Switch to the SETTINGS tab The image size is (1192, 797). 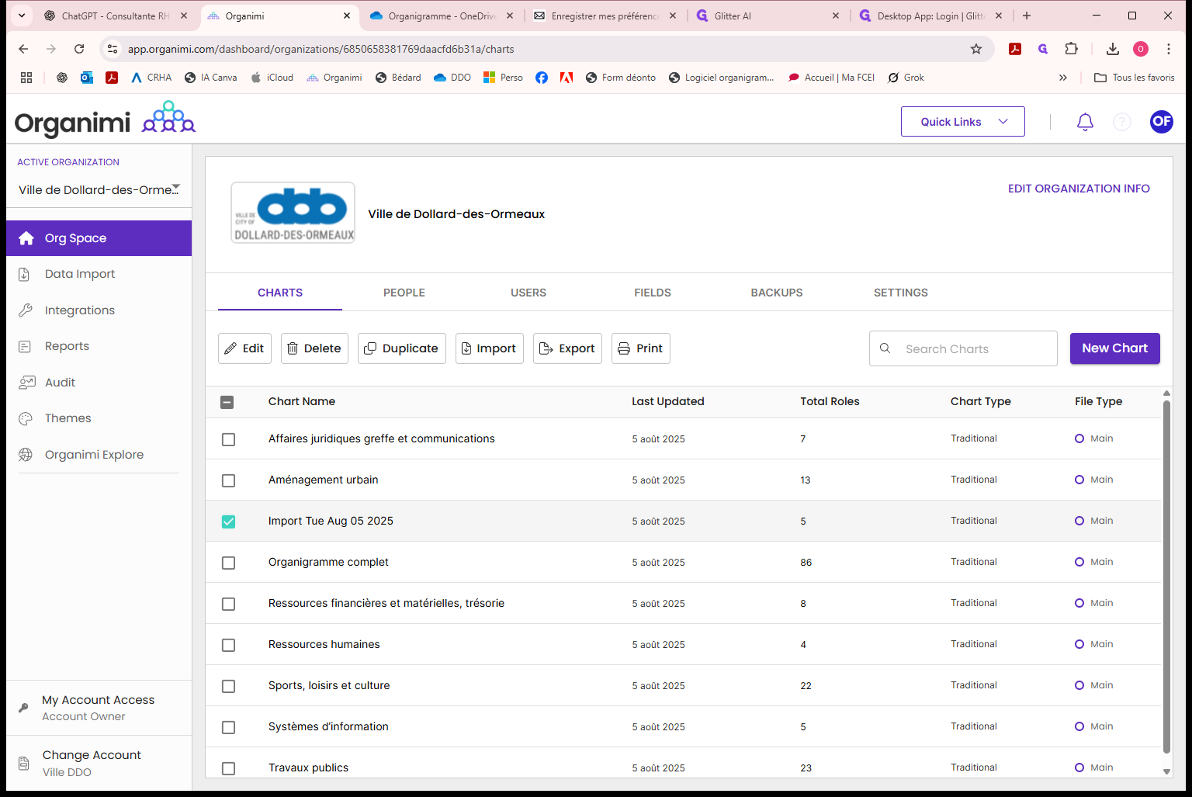901,293
